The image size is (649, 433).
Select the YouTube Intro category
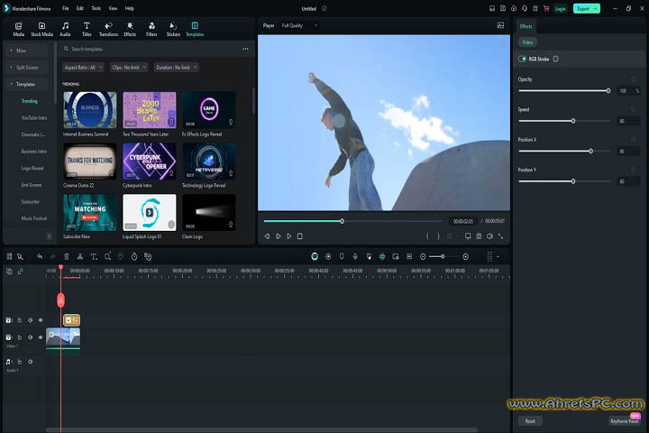click(x=34, y=117)
